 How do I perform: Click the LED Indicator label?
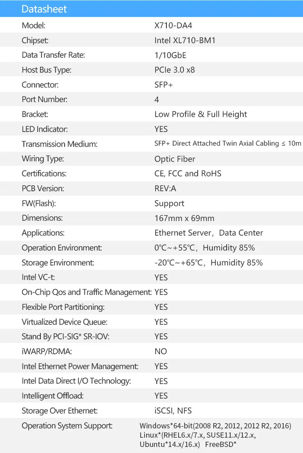click(x=44, y=129)
